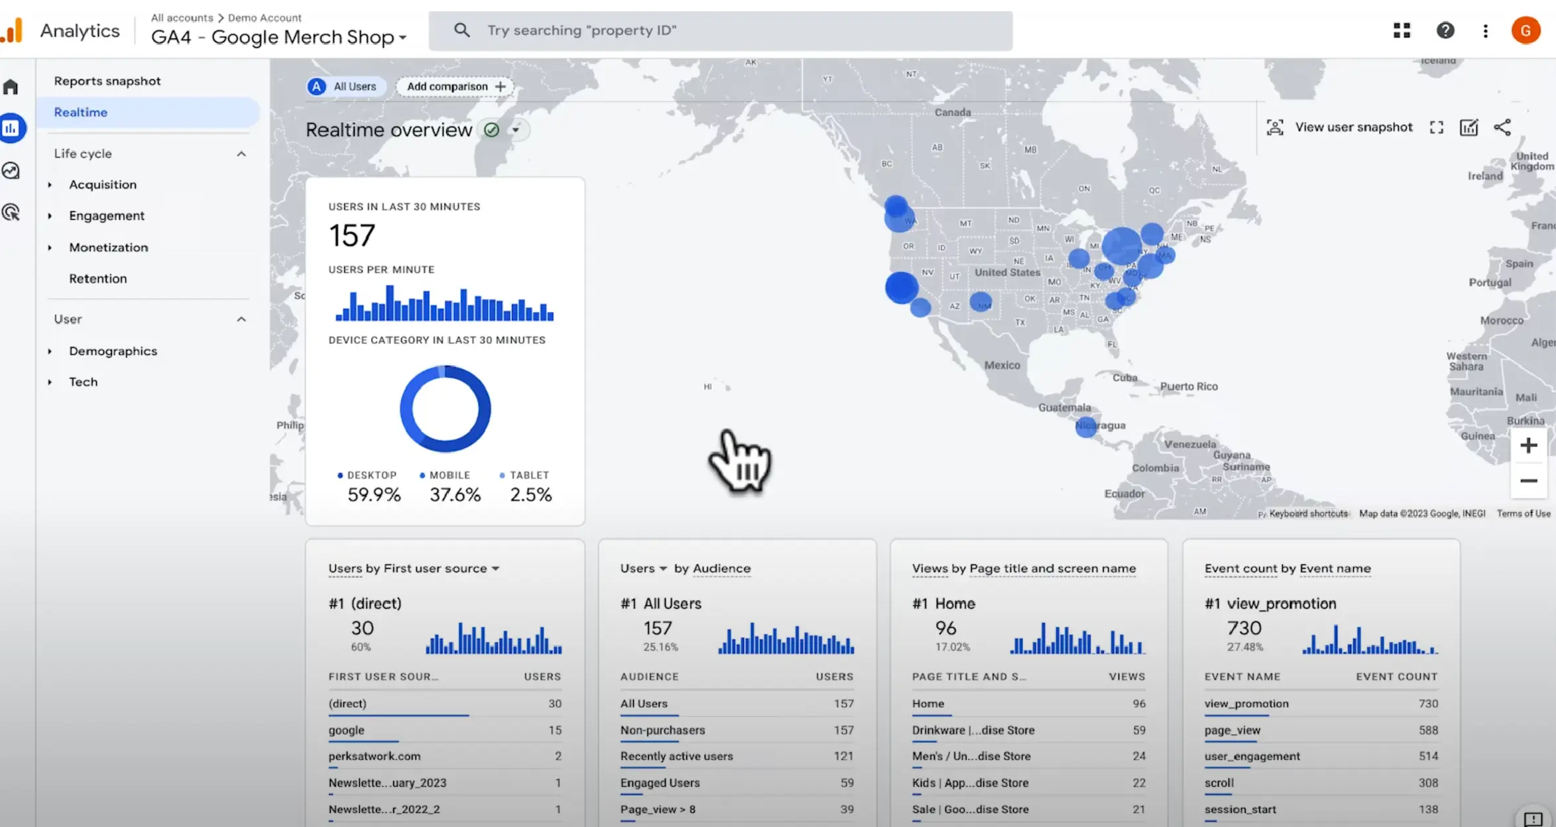Collapse the User section
This screenshot has height=827, width=1556.
241,319
